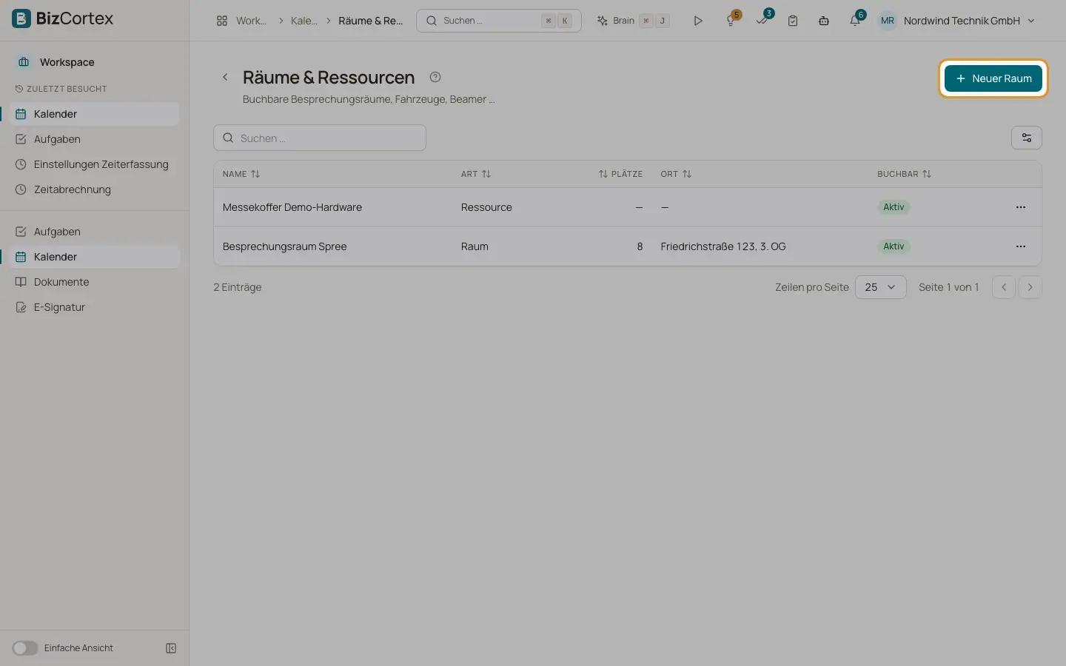
Task: Open the three-dot menu for Messekoffer Demo-Hardware
Action: click(x=1021, y=207)
